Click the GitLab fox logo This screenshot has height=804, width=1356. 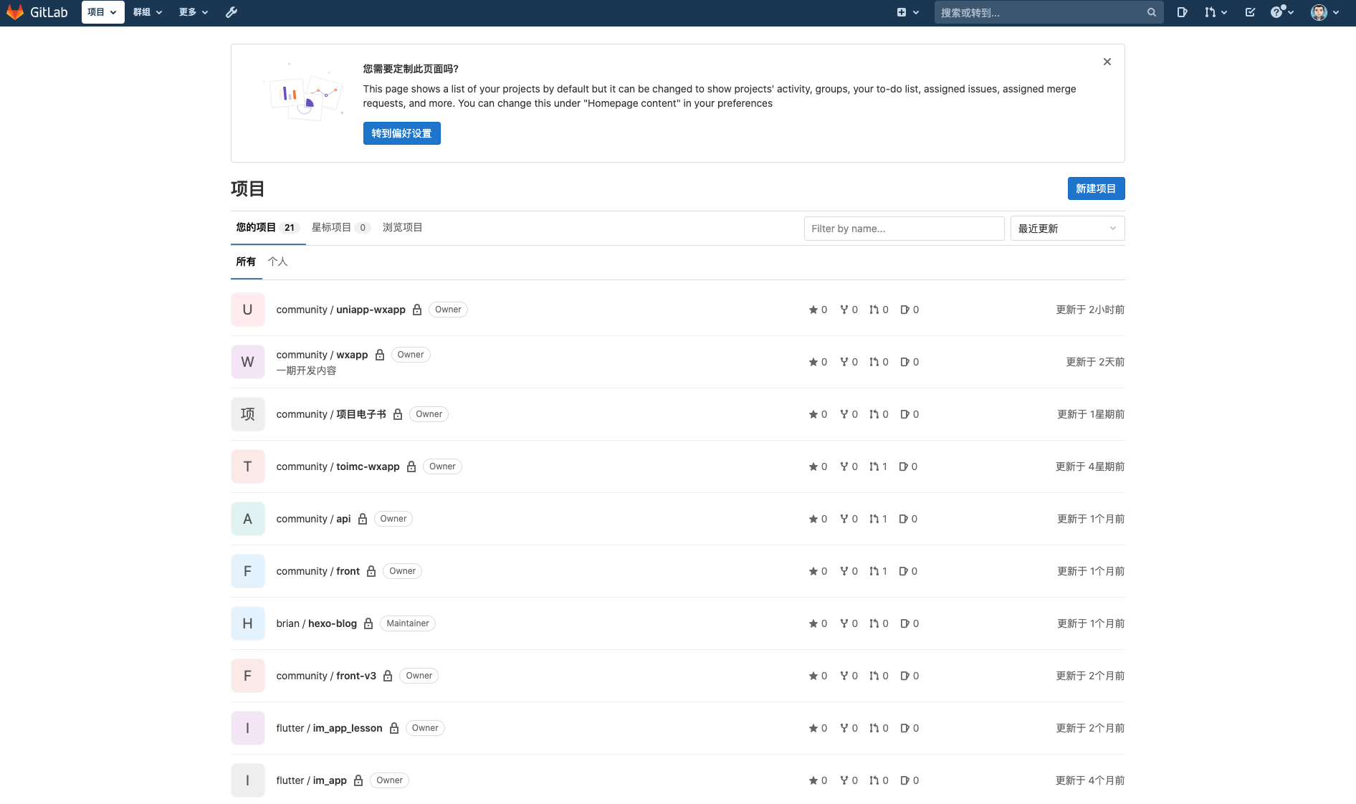click(x=15, y=12)
